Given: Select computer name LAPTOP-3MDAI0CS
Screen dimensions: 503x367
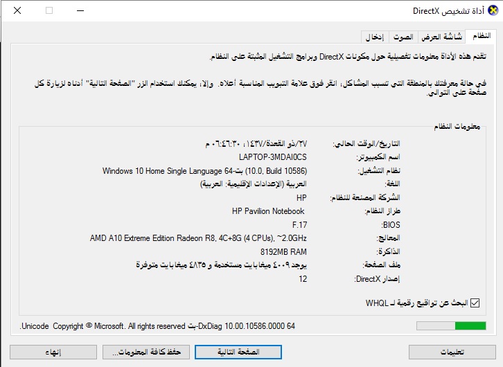Looking at the screenshot, I should (x=273, y=157).
